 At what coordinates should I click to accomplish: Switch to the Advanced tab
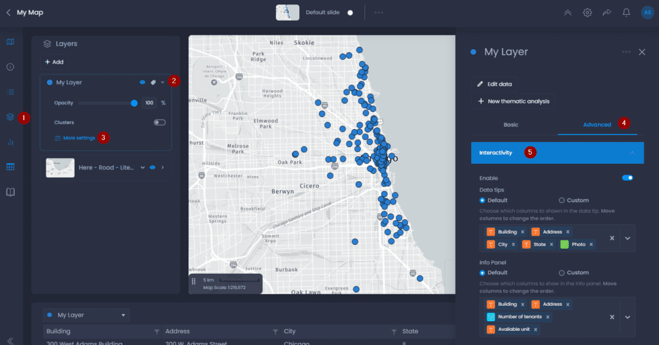coord(597,125)
